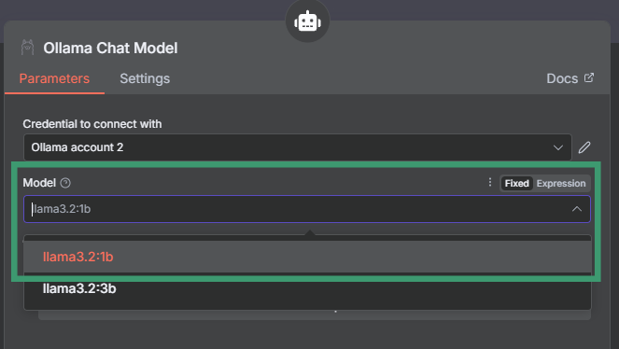Click the pencil icon to edit credential
The height and width of the screenshot is (349, 619).
584,147
